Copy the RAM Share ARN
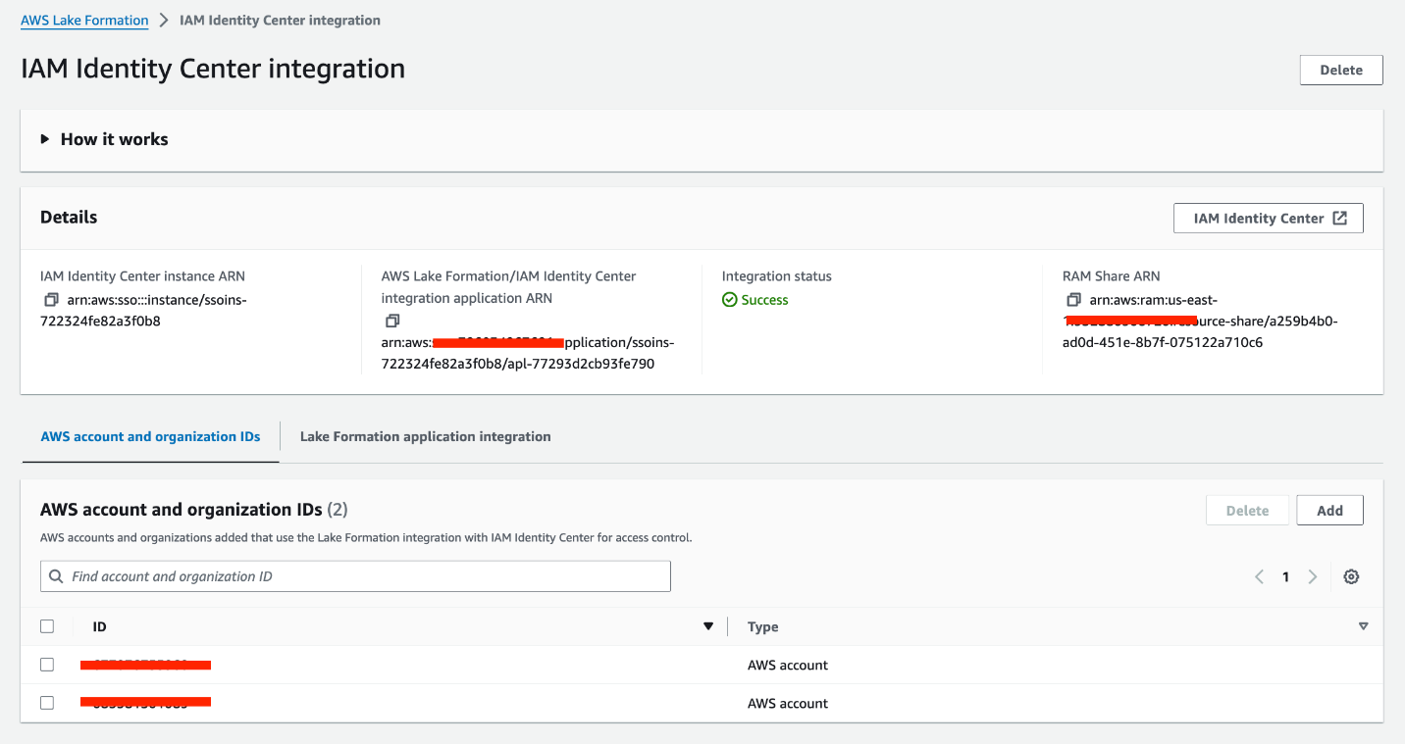Screen dimensions: 1405x744 1073,300
